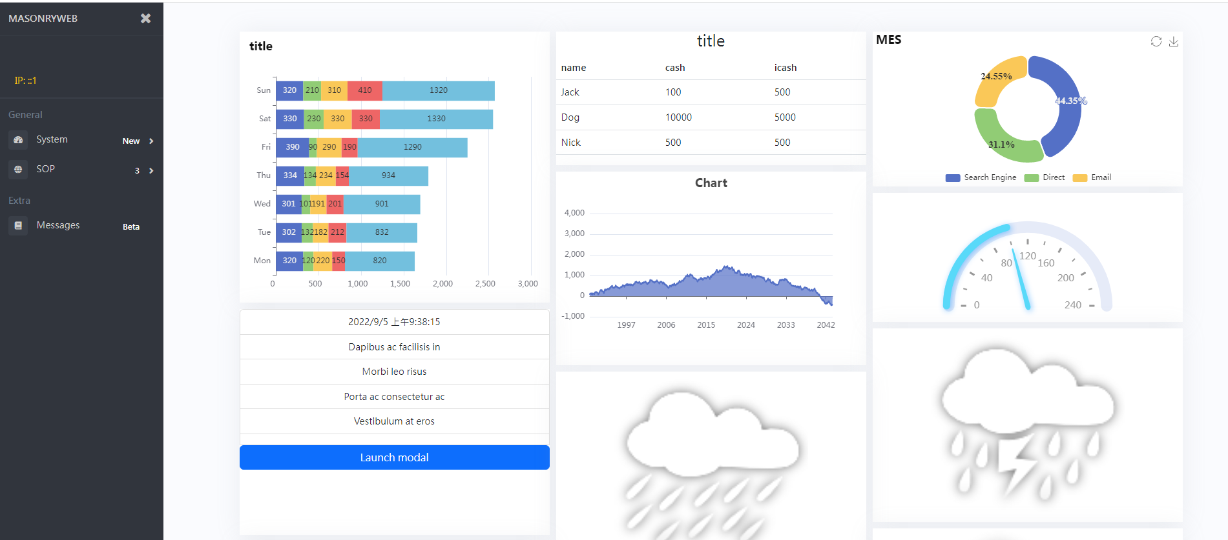The width and height of the screenshot is (1228, 540).
Task: Click Tue bar segment labeled 832
Action: pyautogui.click(x=382, y=233)
